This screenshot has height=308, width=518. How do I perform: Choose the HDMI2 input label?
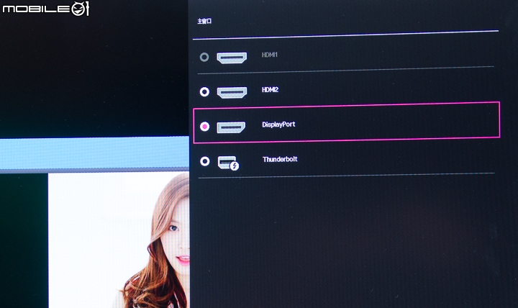[x=271, y=89]
